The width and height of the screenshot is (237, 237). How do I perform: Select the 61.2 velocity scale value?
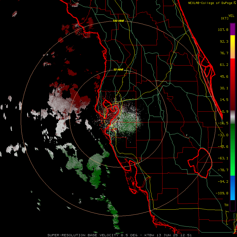click(224, 65)
